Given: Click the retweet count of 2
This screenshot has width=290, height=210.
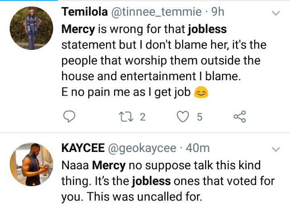Looking at the screenshot, I should (x=142, y=117).
